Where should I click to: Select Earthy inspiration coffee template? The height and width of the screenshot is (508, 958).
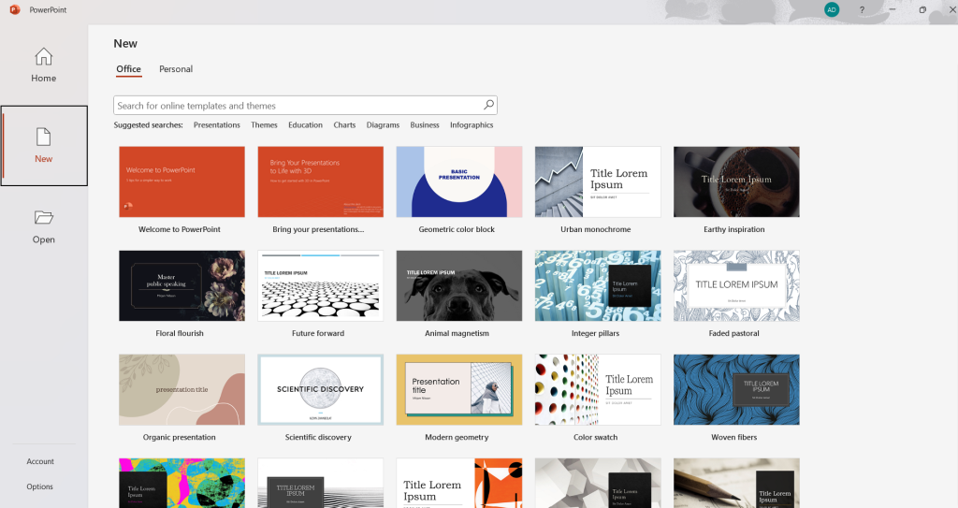737,181
